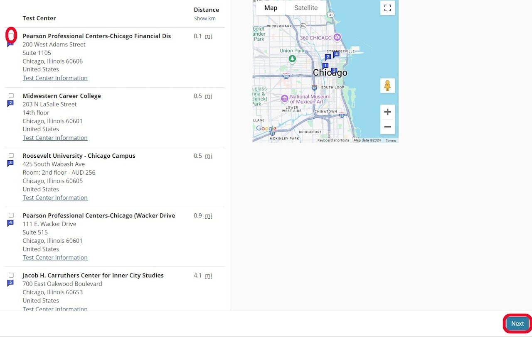Check Jacob H. Carruthers Center checkbox
Image resolution: width=532 pixels, height=337 pixels.
tap(11, 275)
